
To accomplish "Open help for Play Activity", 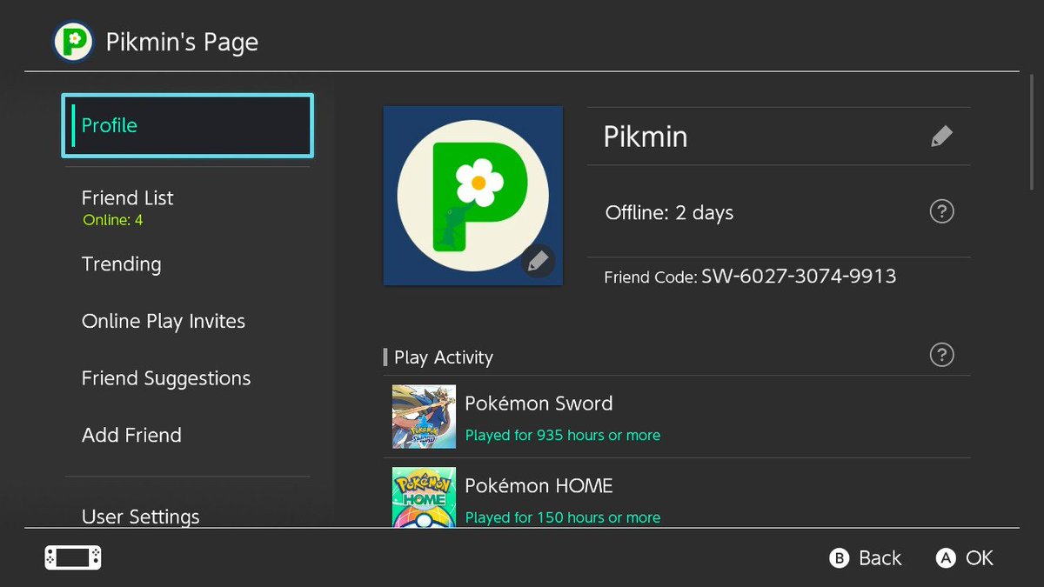I will tap(941, 355).
